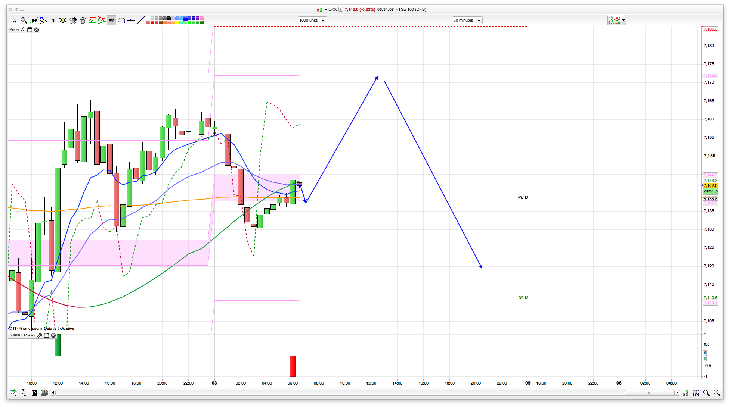Viewport: 730px width, 407px height.
Task: Click the trash delete objects icon
Action: pos(83,20)
